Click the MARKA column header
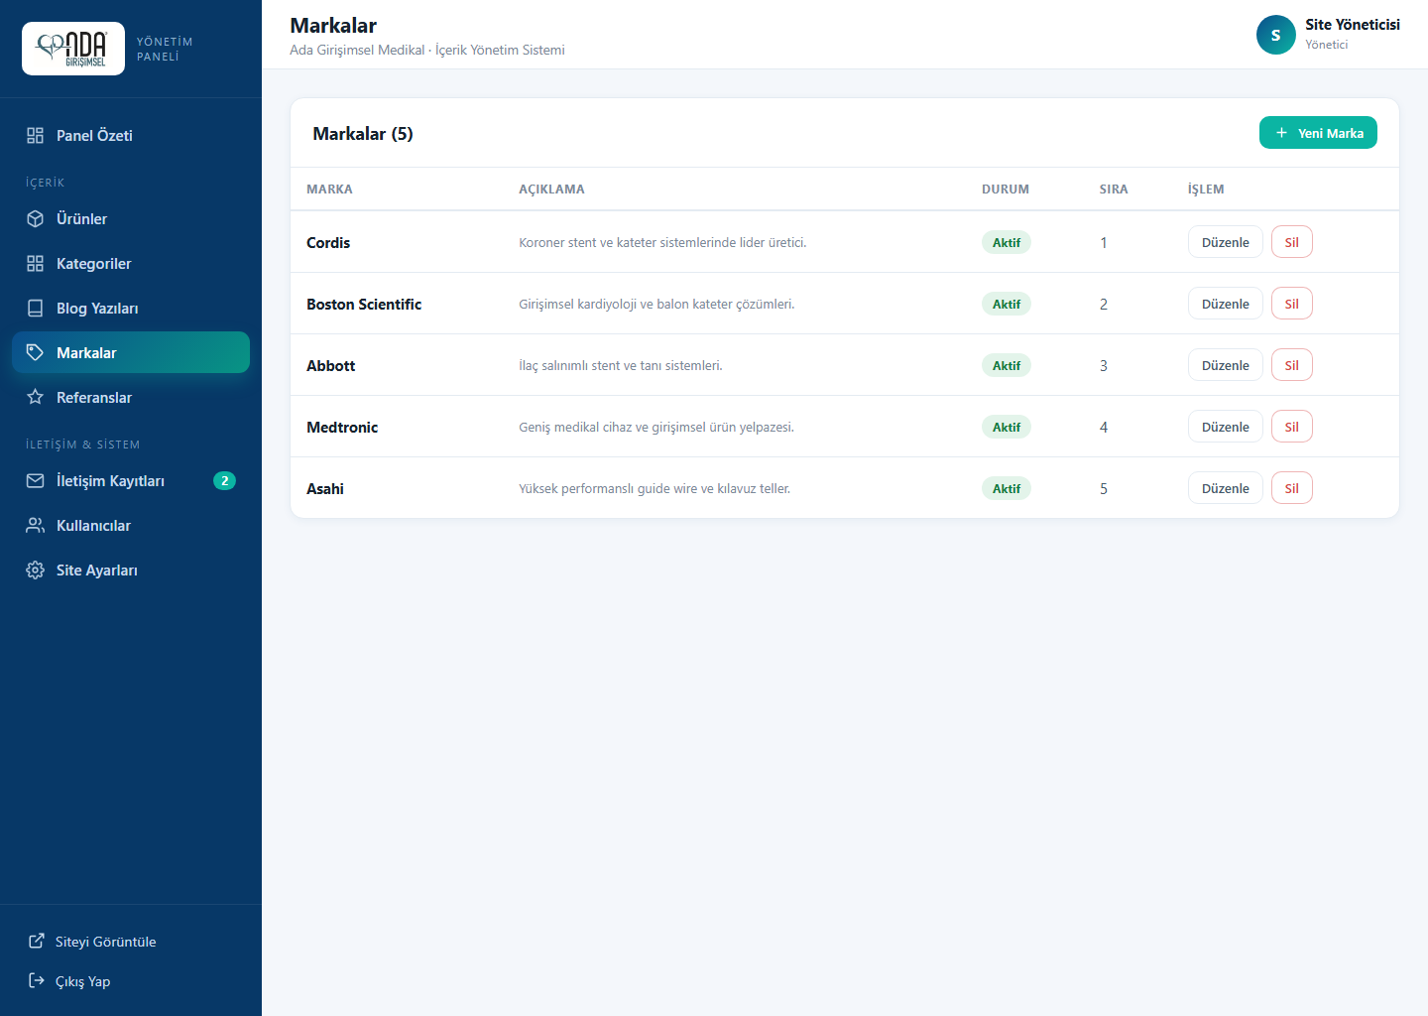Image resolution: width=1428 pixels, height=1016 pixels. pos(329,190)
